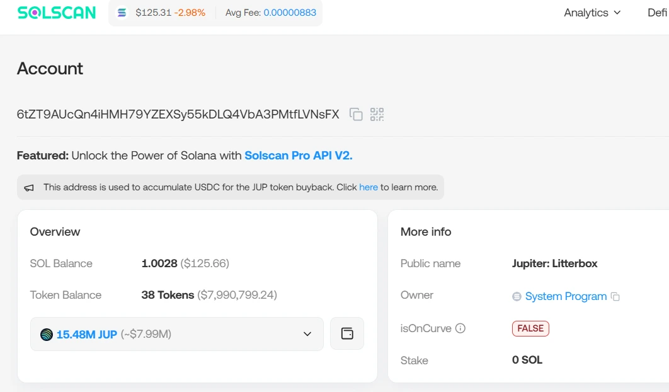Click the 'here' link about JUP buyback
This screenshot has width=669, height=392.
pos(369,187)
